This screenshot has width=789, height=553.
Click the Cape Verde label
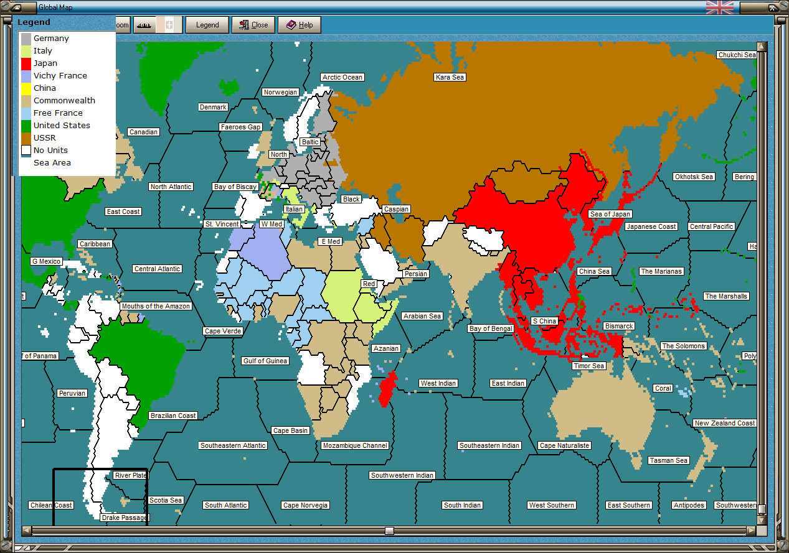(x=223, y=331)
